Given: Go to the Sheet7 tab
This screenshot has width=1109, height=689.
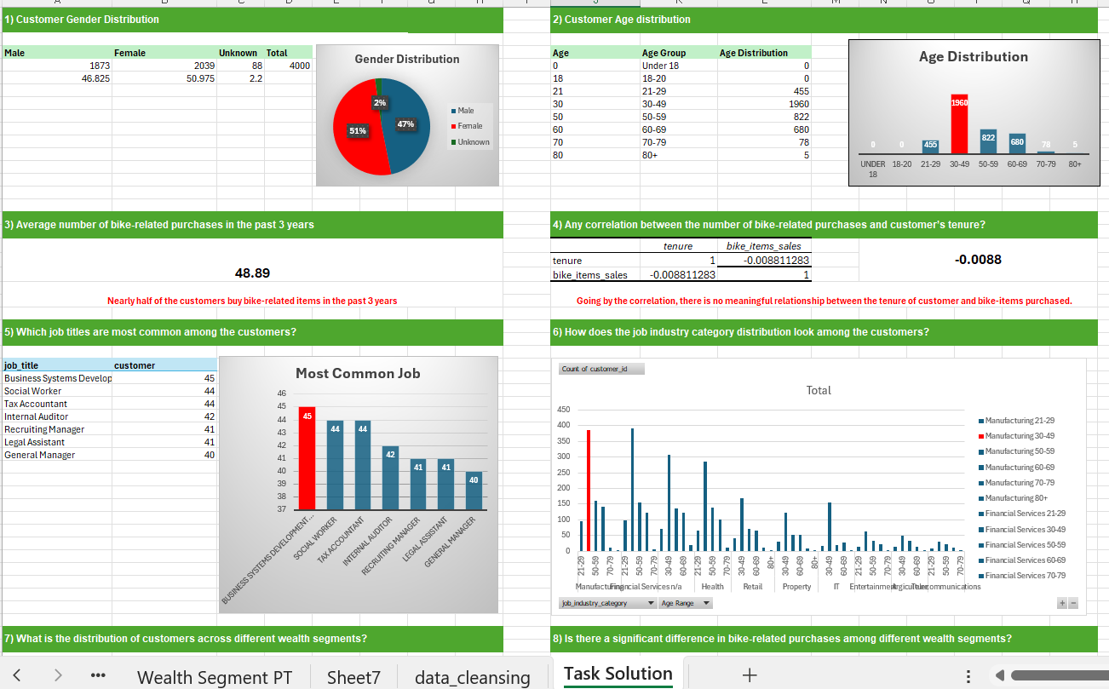Looking at the screenshot, I should click(x=353, y=677).
